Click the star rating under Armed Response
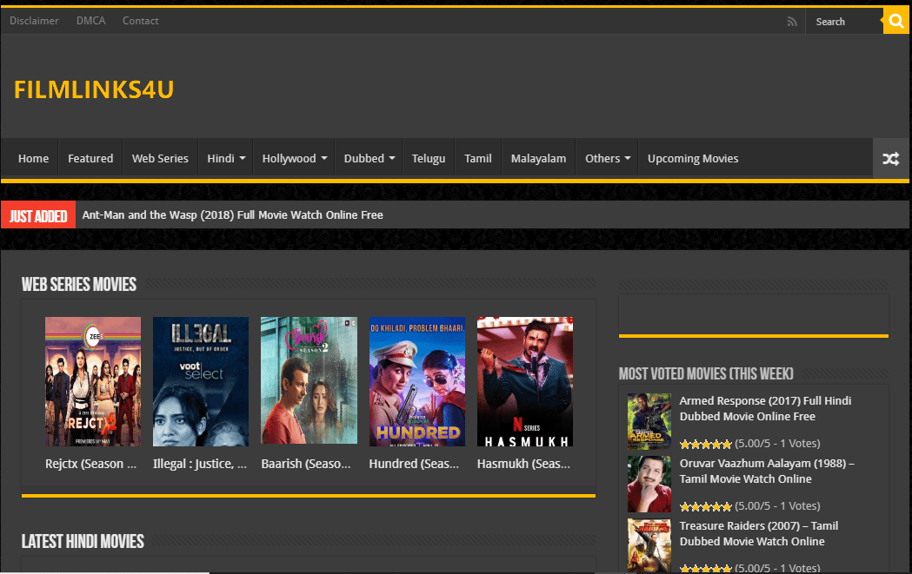The height and width of the screenshot is (574, 912). coord(705,444)
